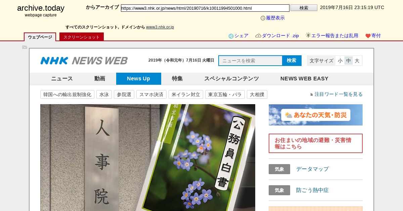Select the 水泳 keyword tag
The image size is (403, 211).
(104, 94)
